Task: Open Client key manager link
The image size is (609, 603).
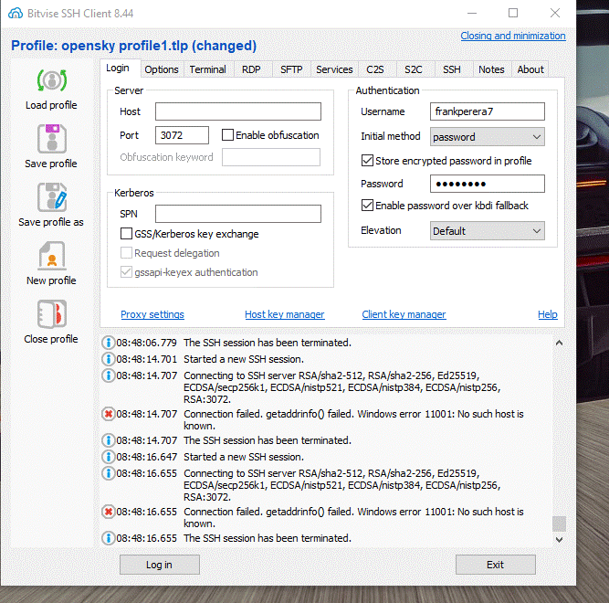Action: pos(404,314)
